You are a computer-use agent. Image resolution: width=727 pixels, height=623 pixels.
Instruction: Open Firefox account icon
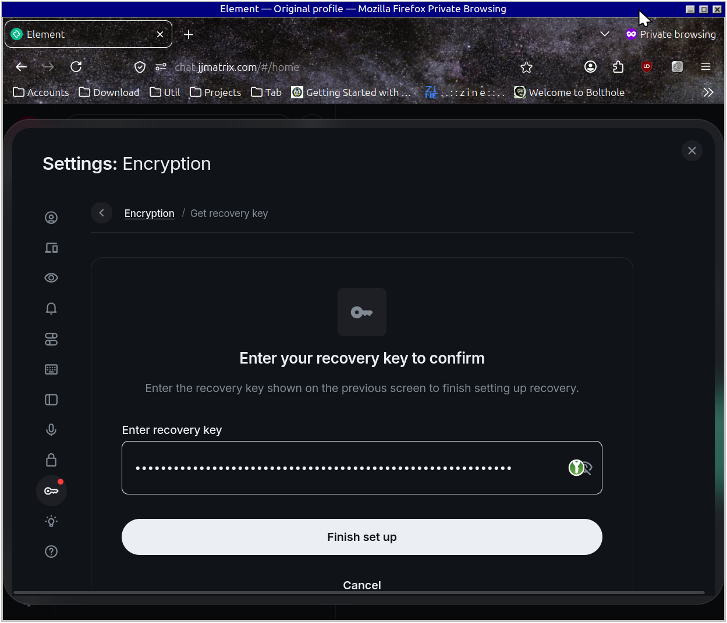pyautogui.click(x=591, y=67)
